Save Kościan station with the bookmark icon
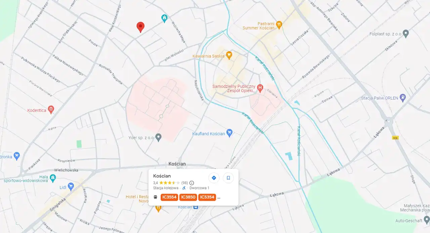 coord(228,178)
